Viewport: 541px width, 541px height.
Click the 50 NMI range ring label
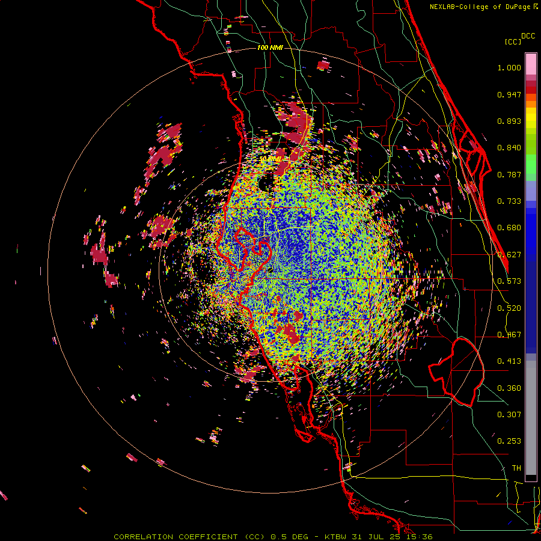tap(270, 159)
